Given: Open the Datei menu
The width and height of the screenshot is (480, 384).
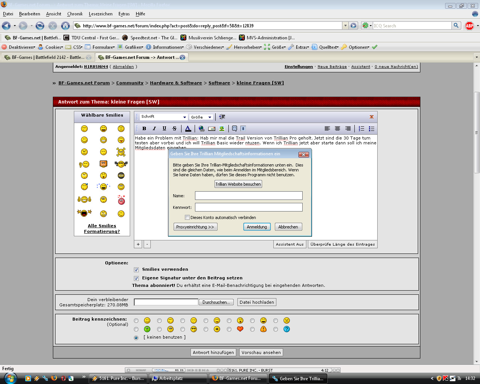Looking at the screenshot, I should 8,14.
